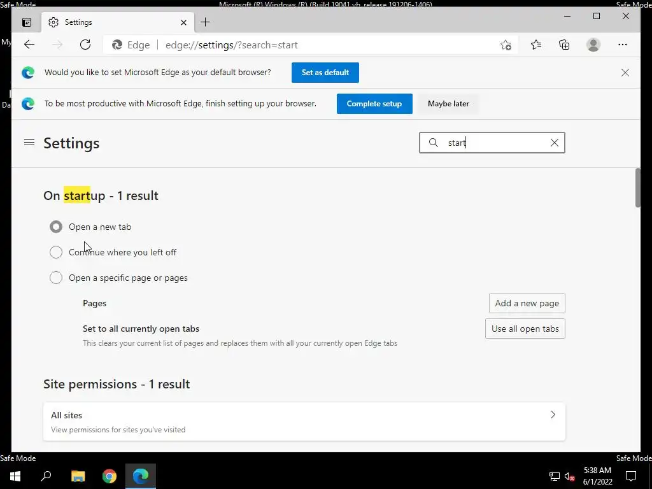Open the tab actions menu icon
Viewport: 652px width, 489px height.
[27, 22]
